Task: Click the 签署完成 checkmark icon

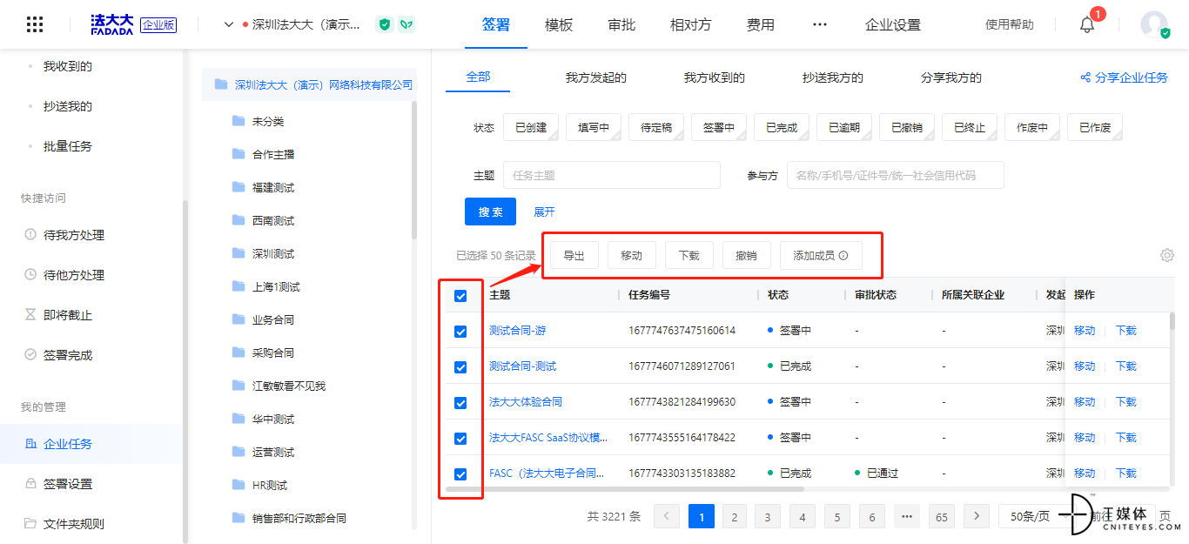Action: pyautogui.click(x=30, y=355)
